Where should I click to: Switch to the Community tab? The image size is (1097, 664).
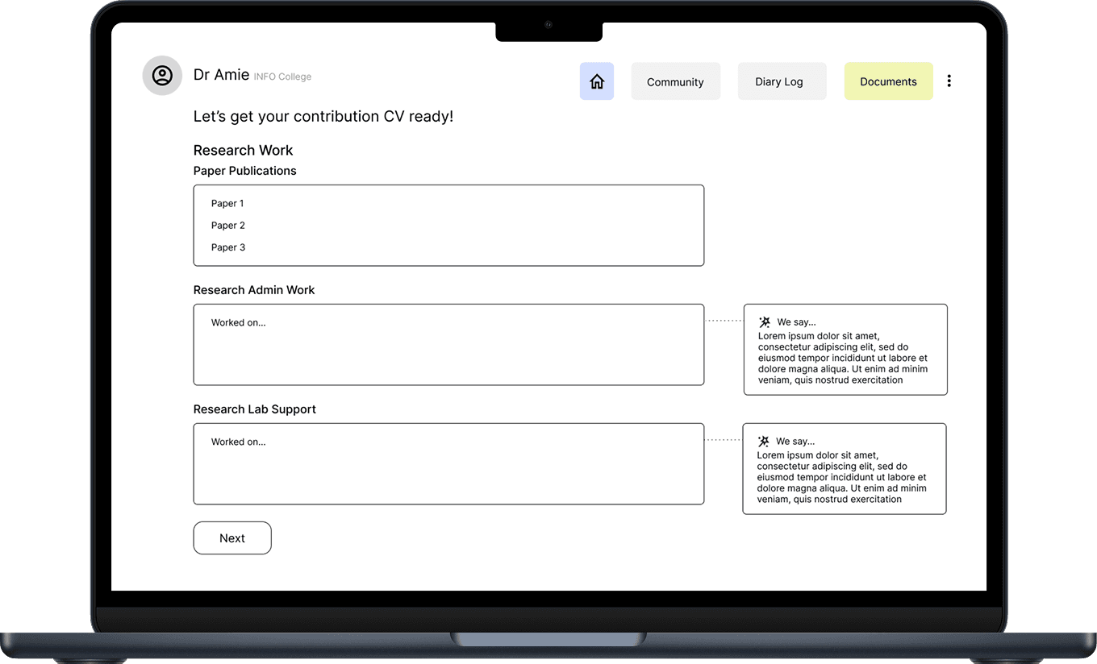(675, 81)
